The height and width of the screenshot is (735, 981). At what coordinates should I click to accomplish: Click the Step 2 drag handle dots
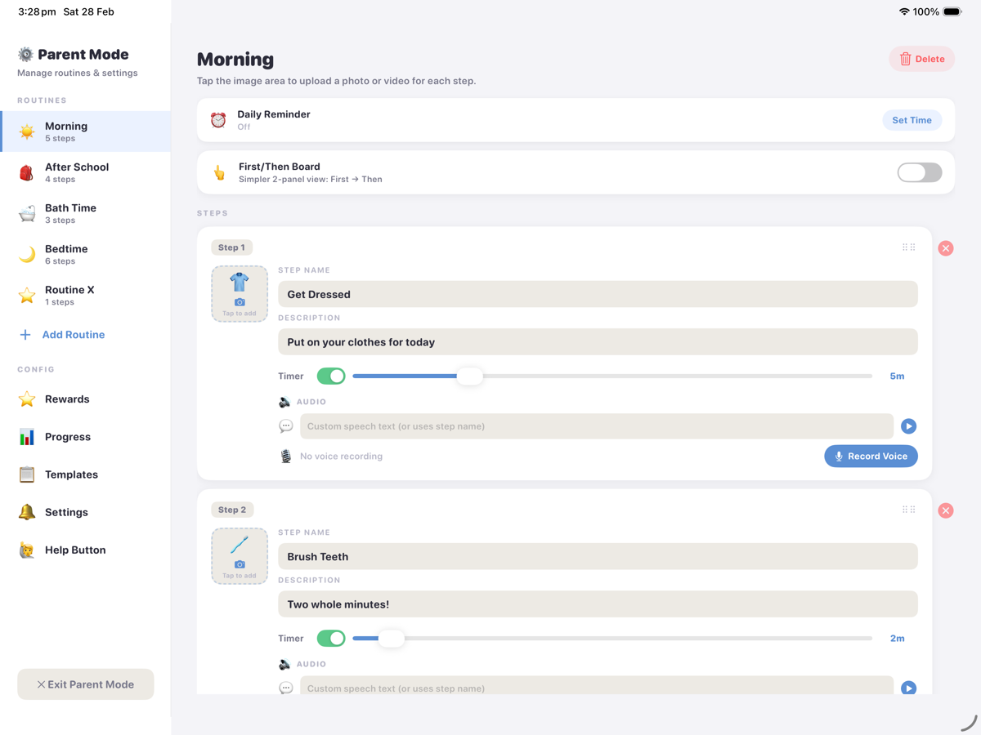(908, 509)
